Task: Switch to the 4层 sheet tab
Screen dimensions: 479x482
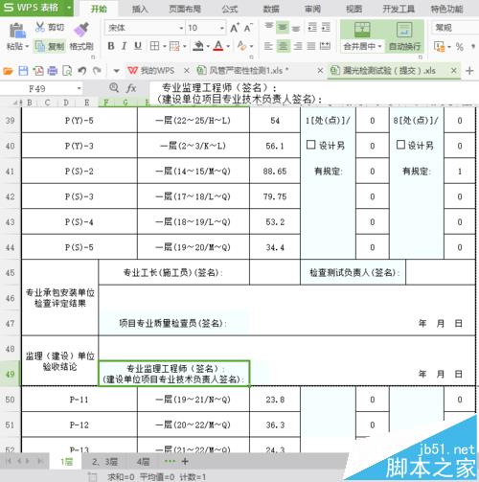Action: point(143,462)
